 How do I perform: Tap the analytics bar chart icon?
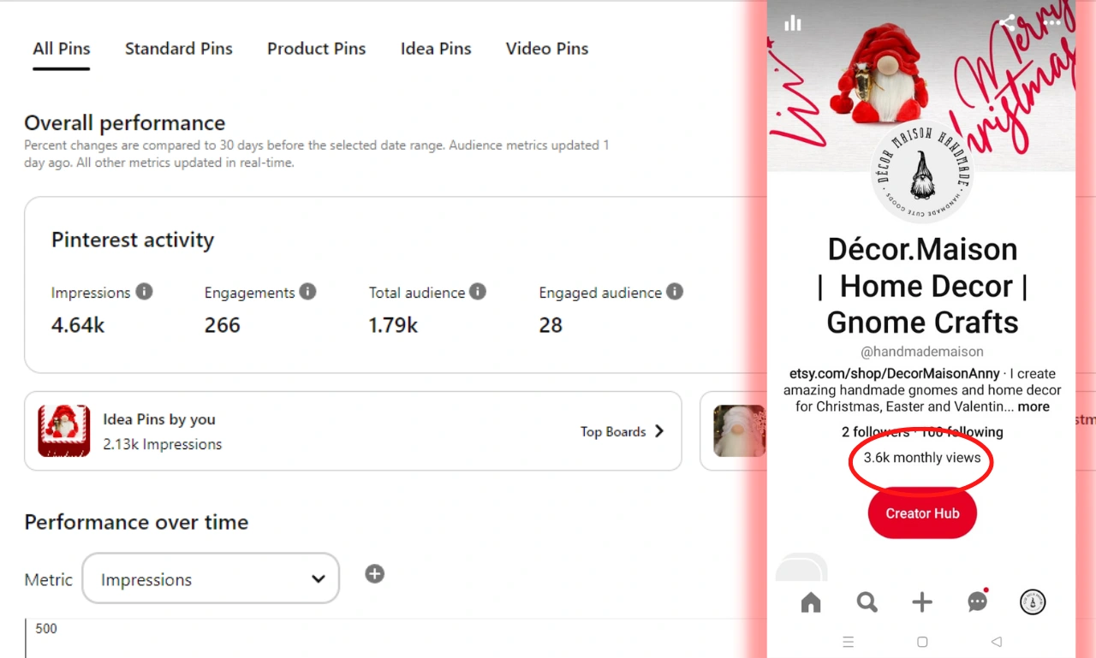[x=793, y=23]
